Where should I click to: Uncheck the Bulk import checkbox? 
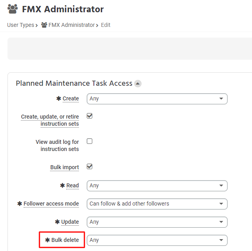click(90, 166)
